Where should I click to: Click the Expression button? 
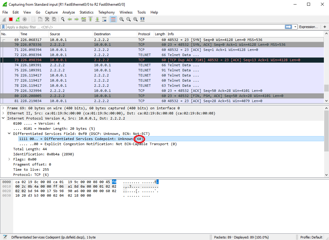pyautogui.click(x=309, y=27)
